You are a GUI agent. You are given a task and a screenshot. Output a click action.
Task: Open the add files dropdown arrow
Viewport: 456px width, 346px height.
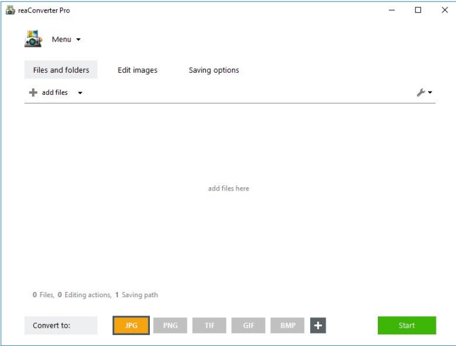tap(80, 93)
